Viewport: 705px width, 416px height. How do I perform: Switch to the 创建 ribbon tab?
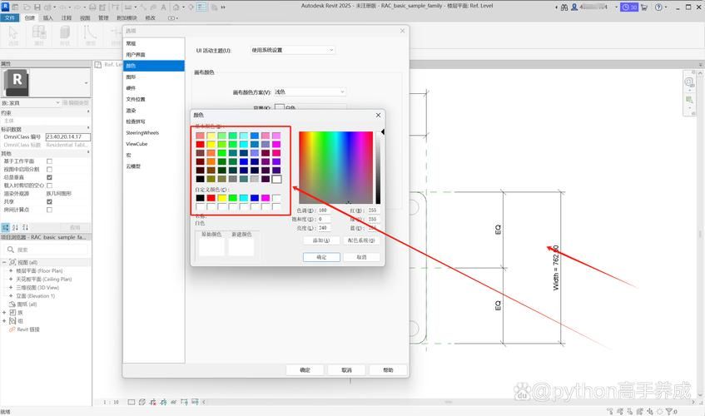pos(30,18)
